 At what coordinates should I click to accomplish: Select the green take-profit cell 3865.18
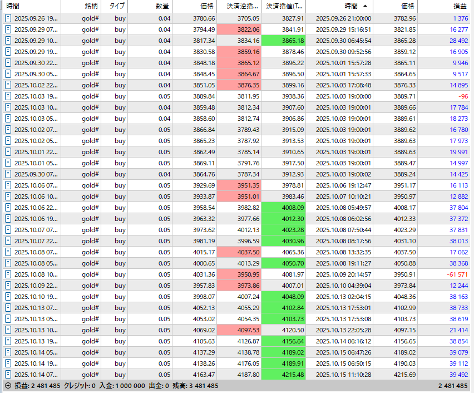tap(284, 41)
